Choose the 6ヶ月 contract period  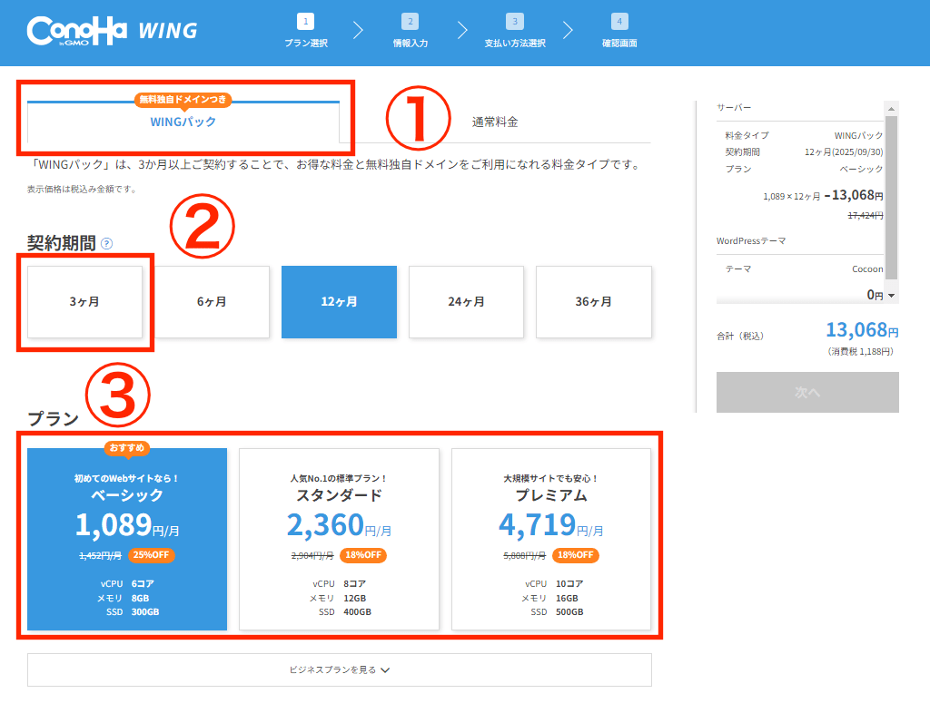pos(212,302)
